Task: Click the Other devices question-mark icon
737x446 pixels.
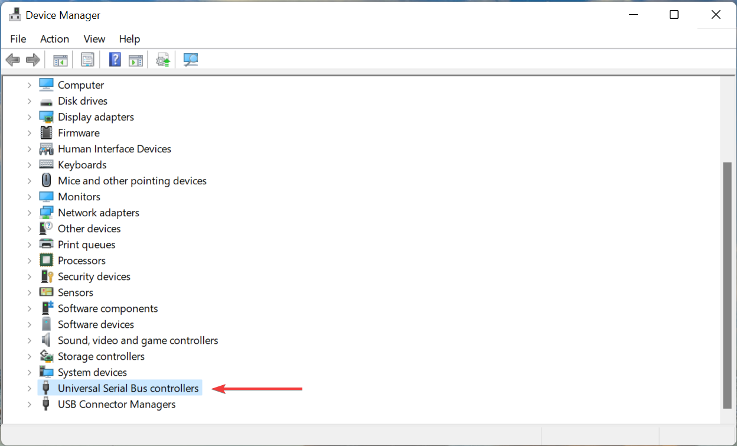Action: tap(46, 229)
